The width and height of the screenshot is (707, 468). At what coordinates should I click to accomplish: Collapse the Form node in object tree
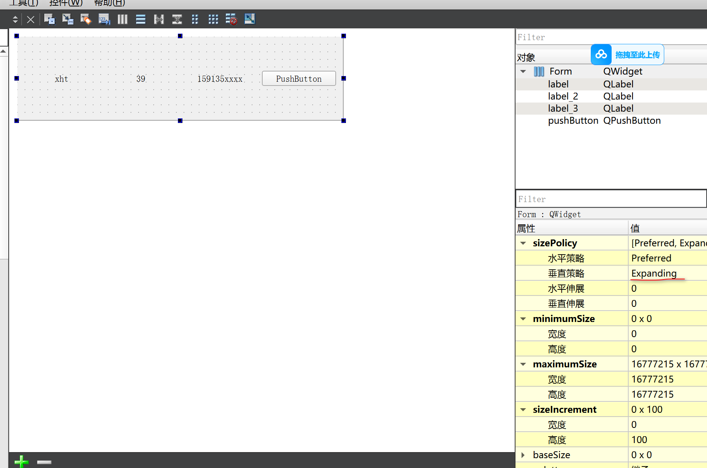tap(523, 71)
